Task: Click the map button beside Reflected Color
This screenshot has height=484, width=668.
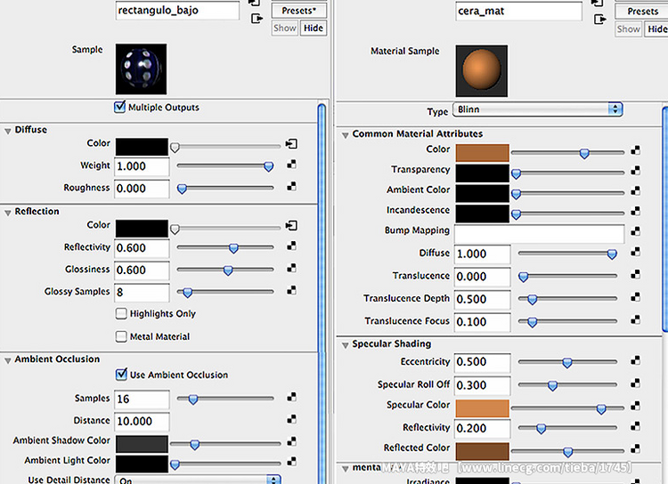Action: (x=635, y=448)
